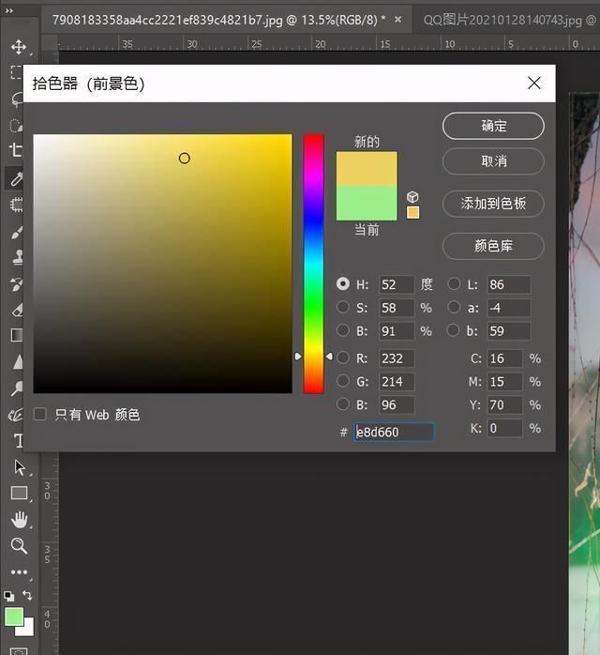Select the B brightness radio button
The image size is (600, 655).
343,330
